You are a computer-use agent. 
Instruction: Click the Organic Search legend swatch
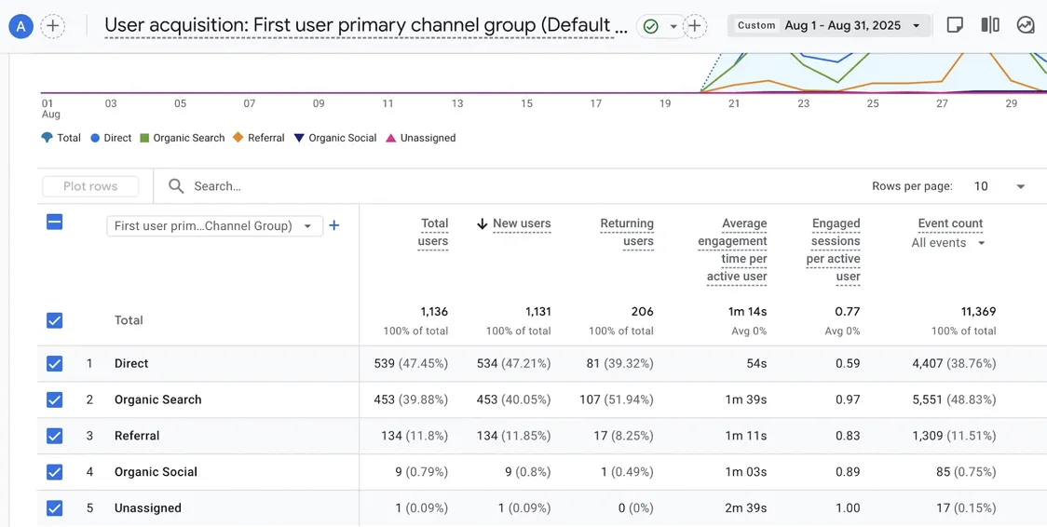pyautogui.click(x=144, y=138)
